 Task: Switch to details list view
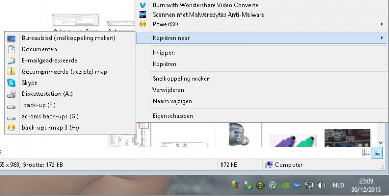(366, 152)
